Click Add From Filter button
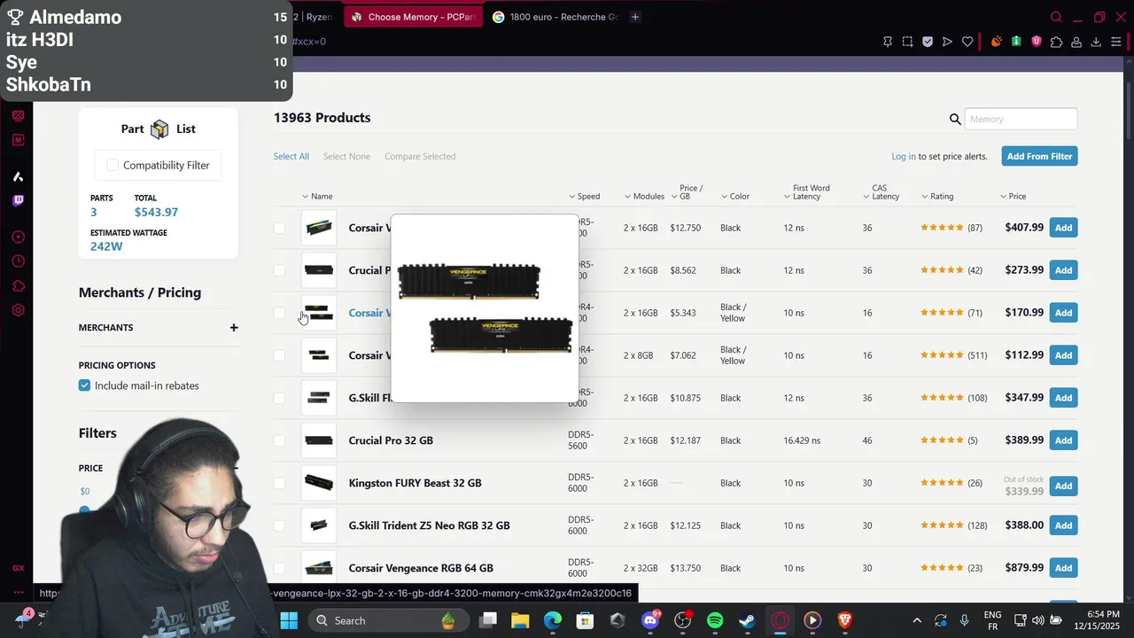Image resolution: width=1134 pixels, height=638 pixels. (1040, 156)
